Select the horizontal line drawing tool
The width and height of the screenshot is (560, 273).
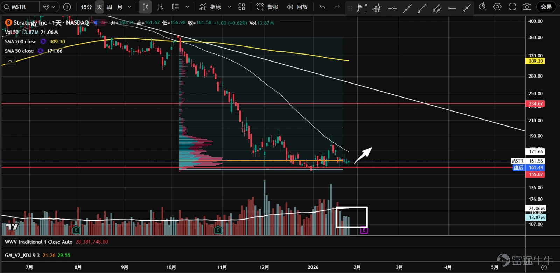(x=392, y=8)
